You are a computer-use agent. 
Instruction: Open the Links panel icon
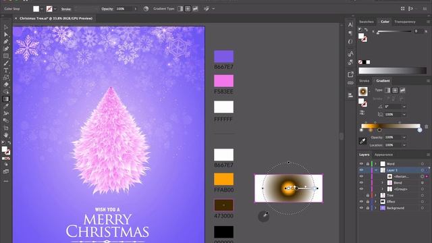click(x=350, y=83)
